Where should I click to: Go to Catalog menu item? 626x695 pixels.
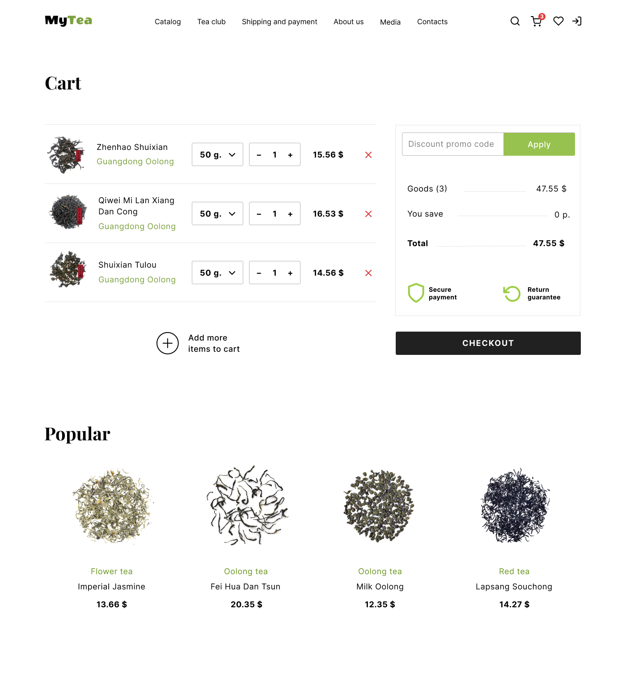(x=168, y=21)
